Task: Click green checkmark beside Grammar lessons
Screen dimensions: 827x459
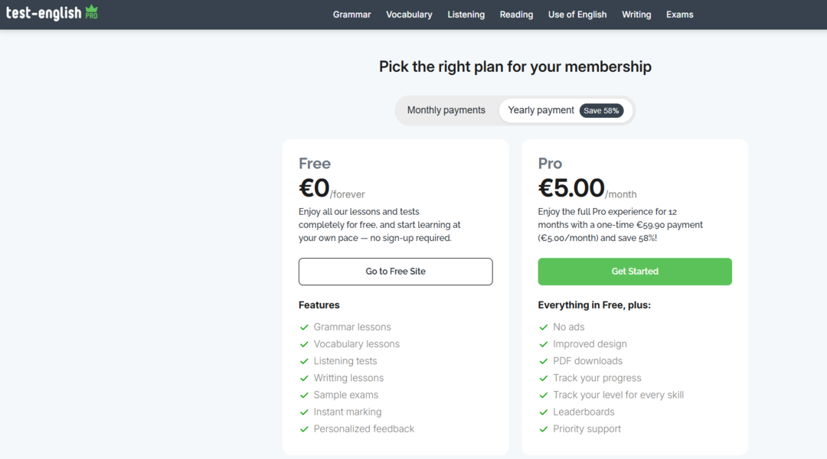Action: pos(304,327)
